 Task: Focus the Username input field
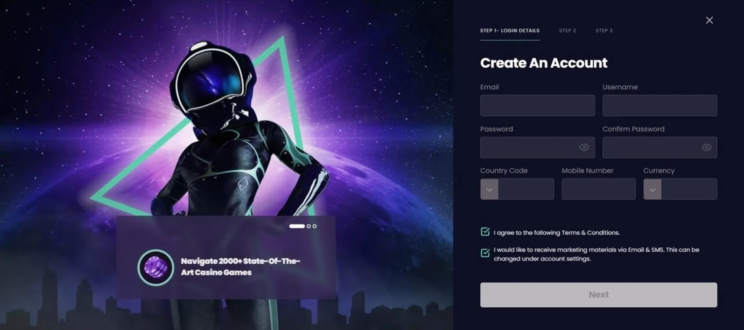click(x=660, y=105)
